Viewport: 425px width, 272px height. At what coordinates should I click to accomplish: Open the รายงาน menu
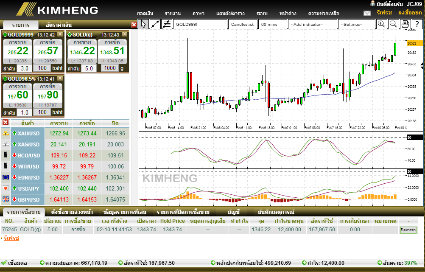pos(173,13)
